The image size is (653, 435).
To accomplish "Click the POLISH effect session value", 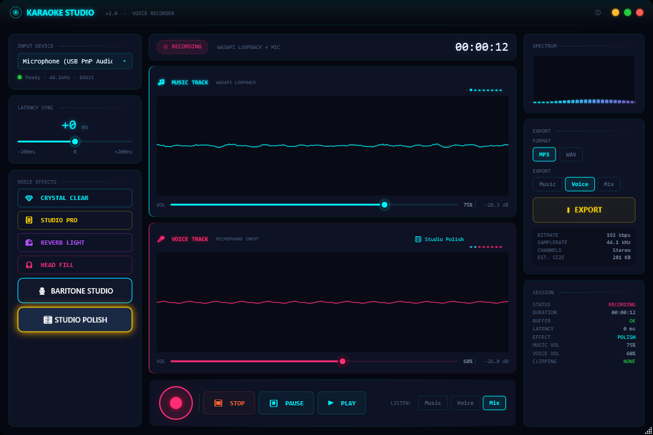I will point(626,337).
